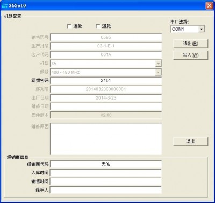Click the 写频密码 label
The width and height of the screenshot is (215, 203).
tap(40, 81)
